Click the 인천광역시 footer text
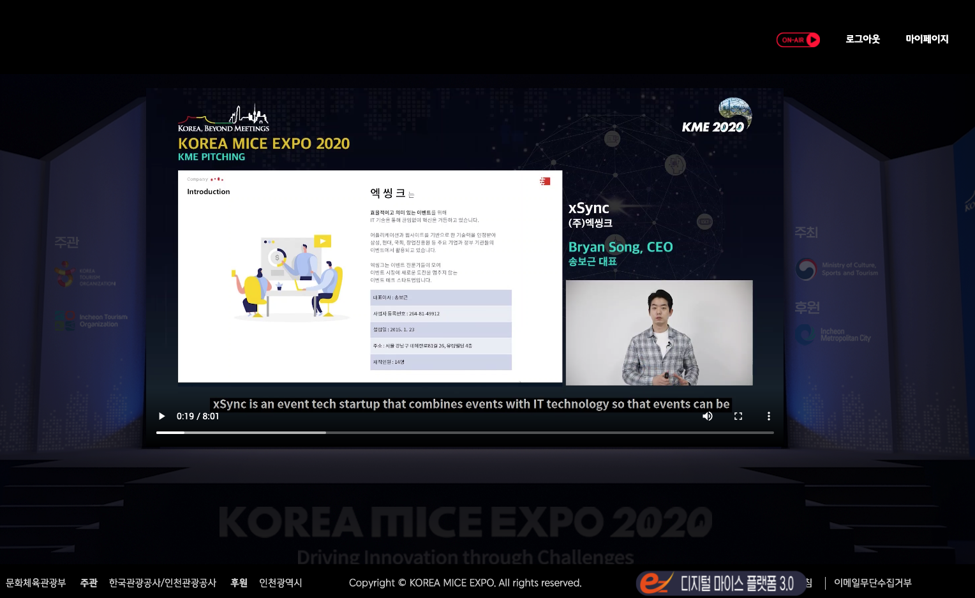The image size is (975, 598). 280,583
